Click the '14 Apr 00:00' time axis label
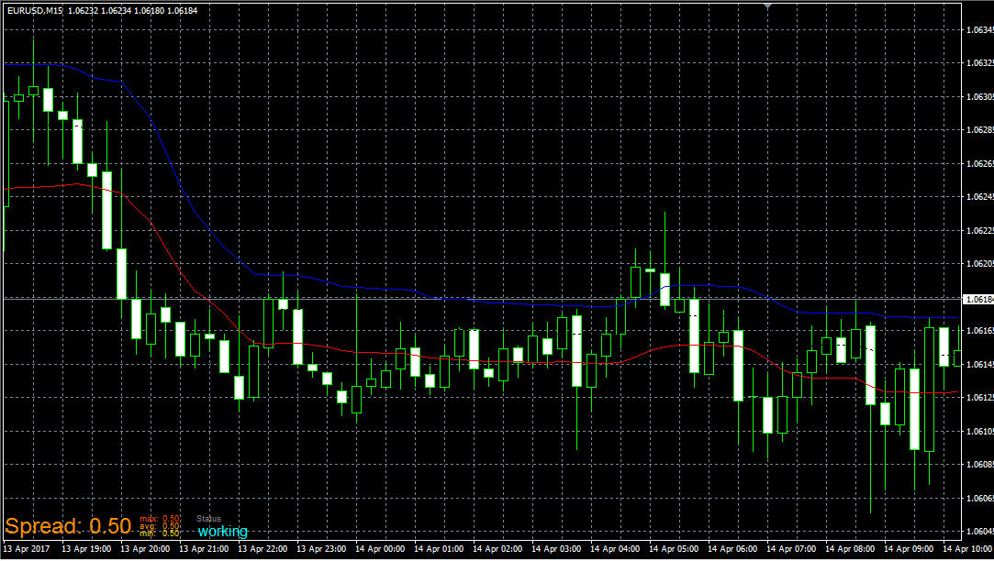 [380, 549]
